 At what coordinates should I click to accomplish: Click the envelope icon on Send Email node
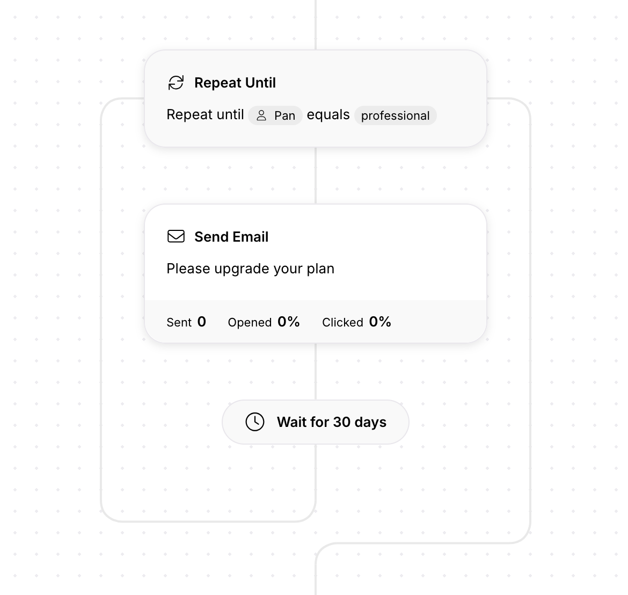[x=176, y=236]
